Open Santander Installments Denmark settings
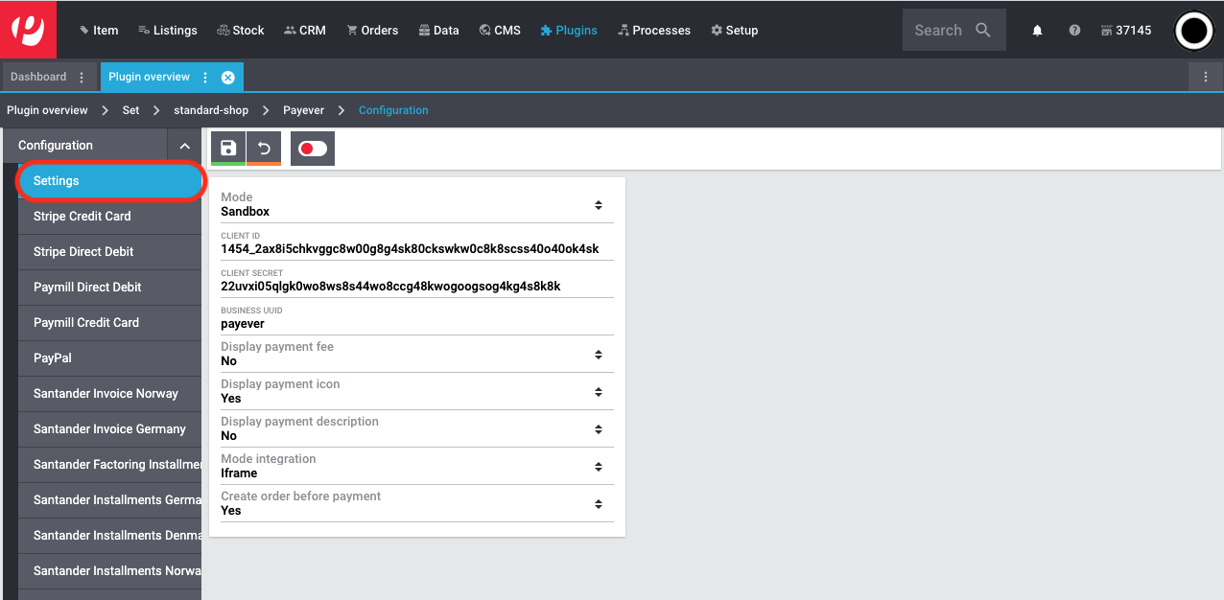This screenshot has width=1224, height=600. click(109, 536)
